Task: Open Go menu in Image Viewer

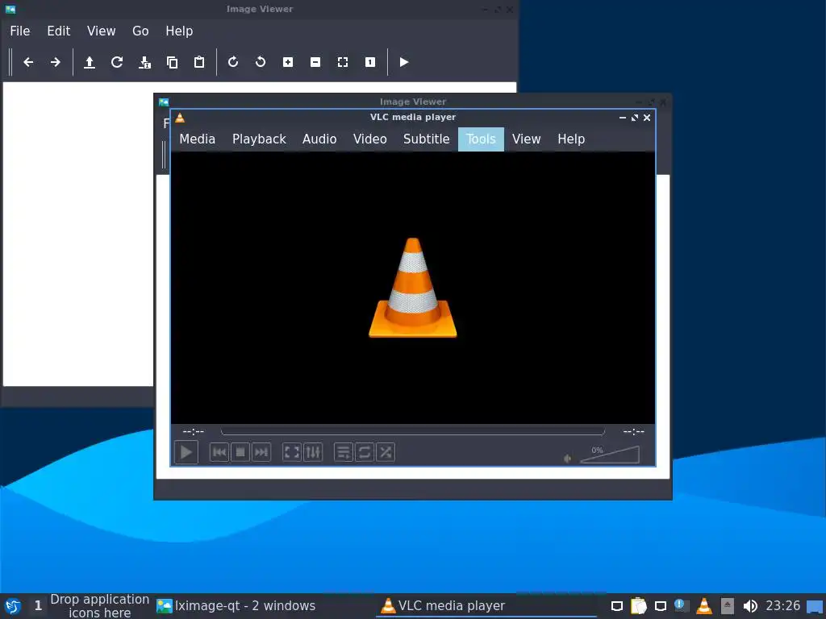Action: (x=140, y=31)
